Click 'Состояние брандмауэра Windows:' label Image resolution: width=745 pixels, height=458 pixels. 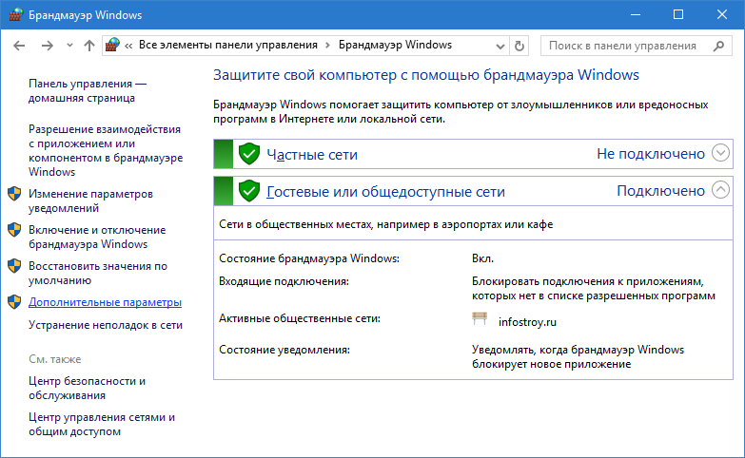309,258
